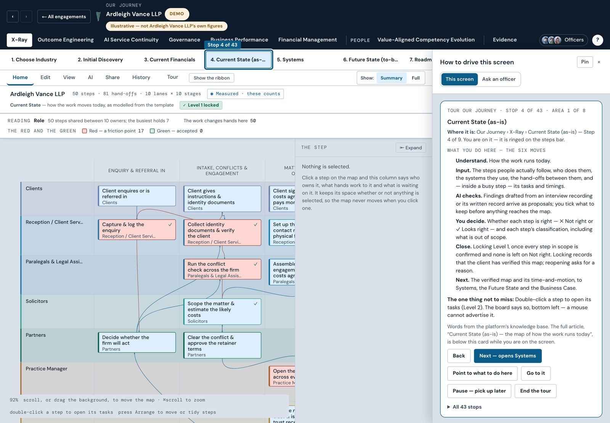610x423 pixels.
Task: Select the This screen option
Action: click(x=459, y=79)
